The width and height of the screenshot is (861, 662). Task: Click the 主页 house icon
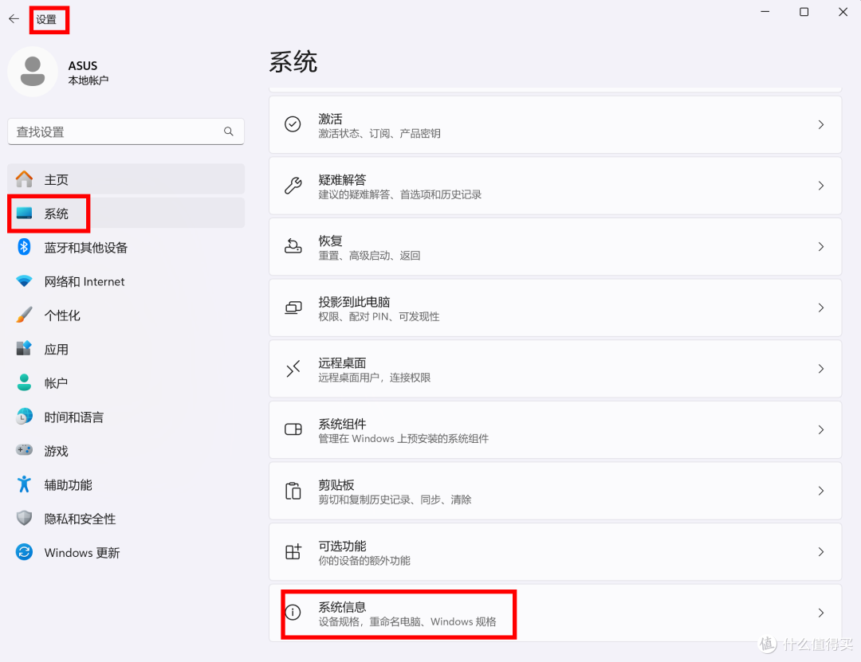(x=24, y=179)
